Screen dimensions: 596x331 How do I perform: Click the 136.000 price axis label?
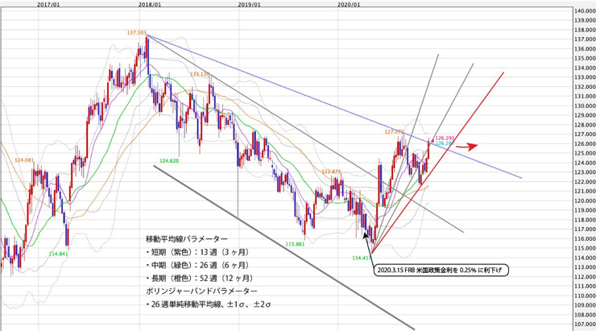pyautogui.click(x=586, y=49)
